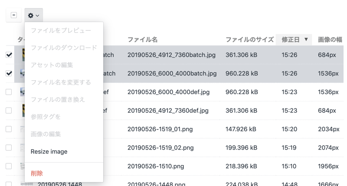Image resolution: width=347 pixels, height=186 pixels.
Task: Sort by ファイル名 column header
Action: 142,39
